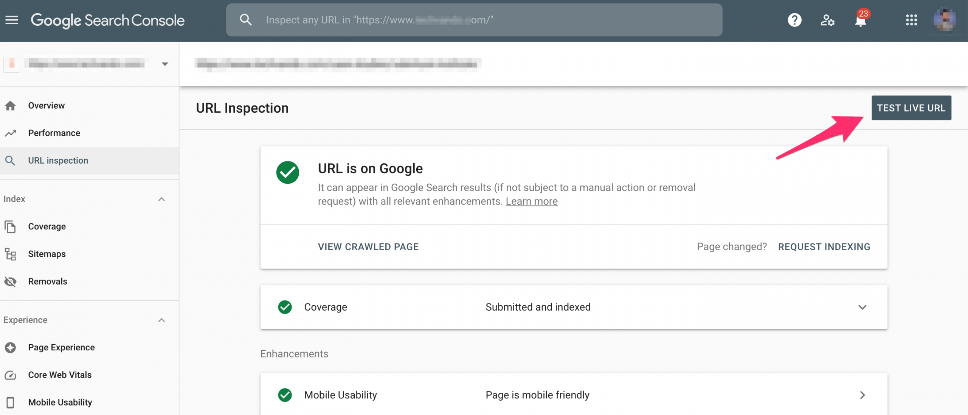Focus the Inspect any URL search field
Viewport: 968px width, 415px height.
click(474, 20)
